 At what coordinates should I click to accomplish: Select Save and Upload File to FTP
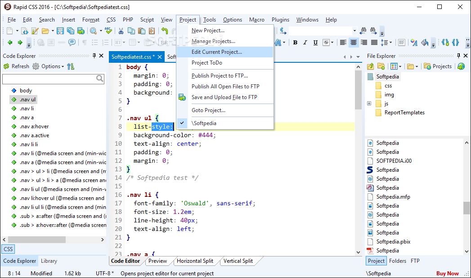(225, 97)
